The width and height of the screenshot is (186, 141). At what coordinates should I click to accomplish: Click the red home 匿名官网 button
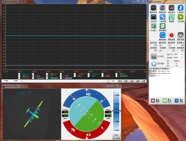point(155,101)
